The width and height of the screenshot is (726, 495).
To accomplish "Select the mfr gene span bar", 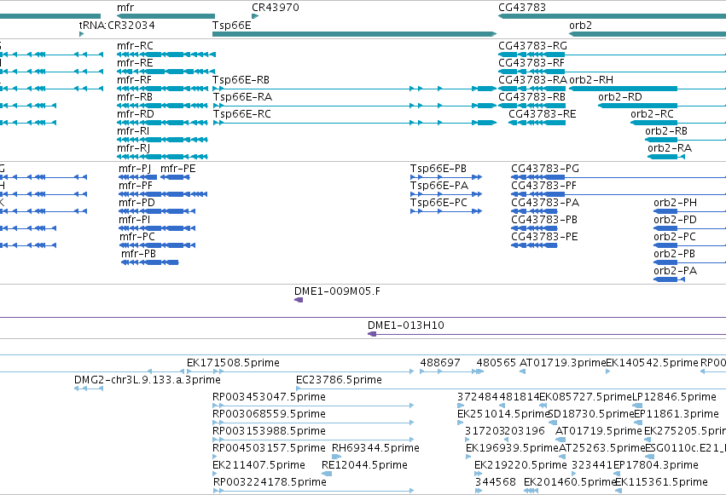I will (x=166, y=16).
